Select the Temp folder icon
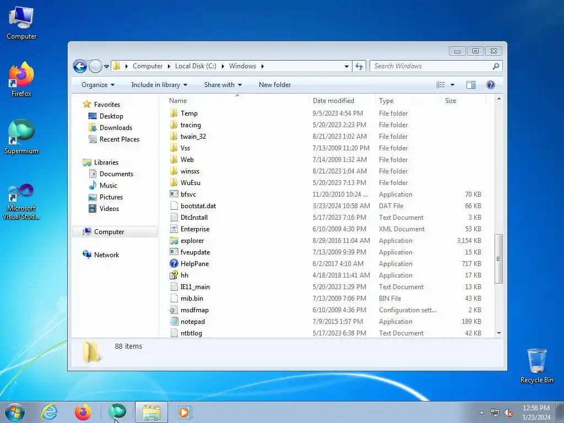The width and height of the screenshot is (564, 423). 173,113
